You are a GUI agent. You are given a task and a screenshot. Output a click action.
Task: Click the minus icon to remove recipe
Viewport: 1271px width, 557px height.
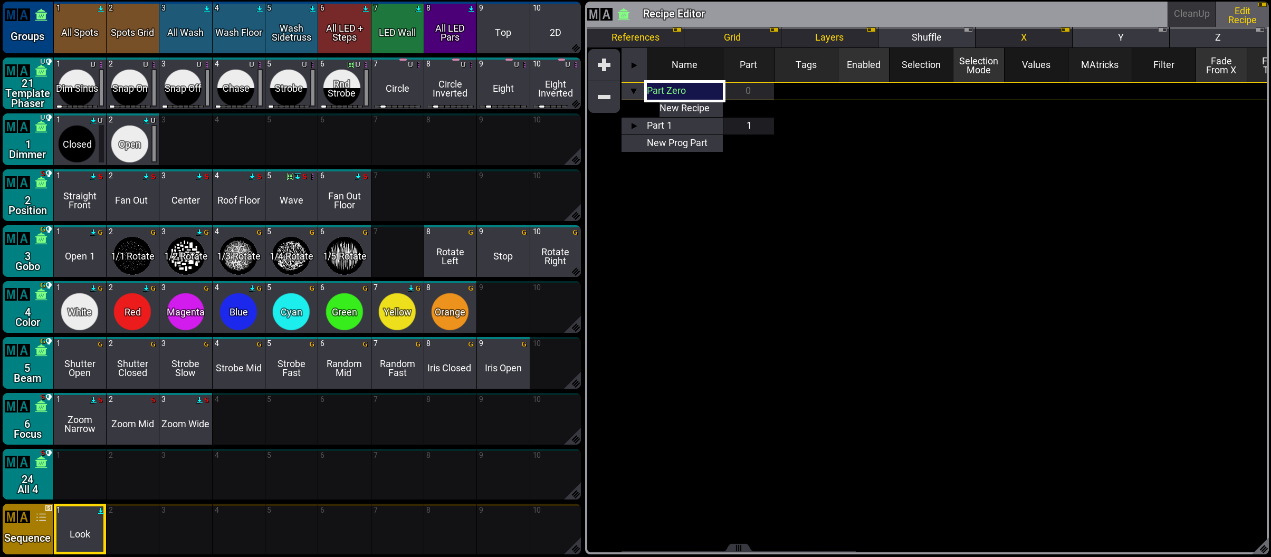click(604, 97)
